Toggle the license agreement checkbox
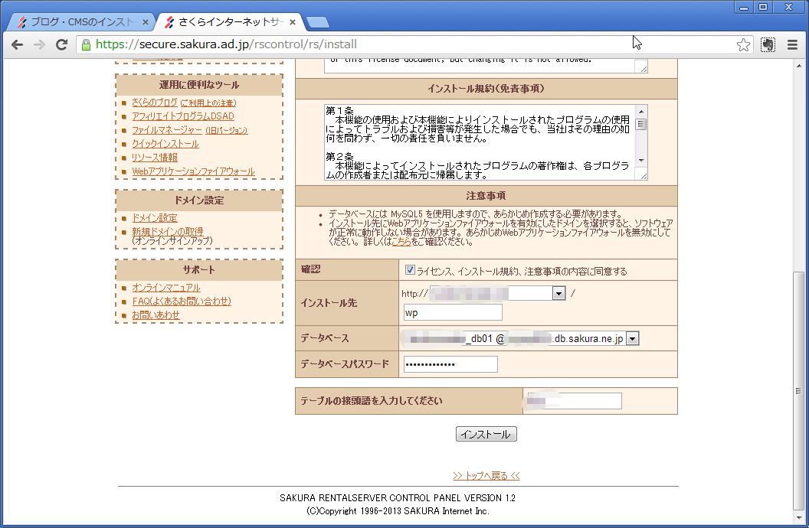Image resolution: width=809 pixels, height=528 pixels. (x=410, y=269)
